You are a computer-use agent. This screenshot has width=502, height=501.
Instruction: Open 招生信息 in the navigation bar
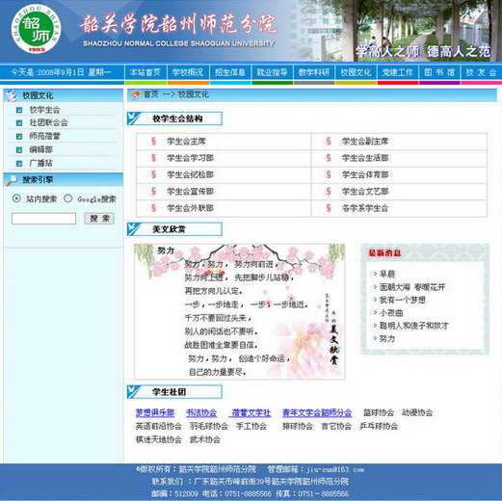(x=230, y=72)
